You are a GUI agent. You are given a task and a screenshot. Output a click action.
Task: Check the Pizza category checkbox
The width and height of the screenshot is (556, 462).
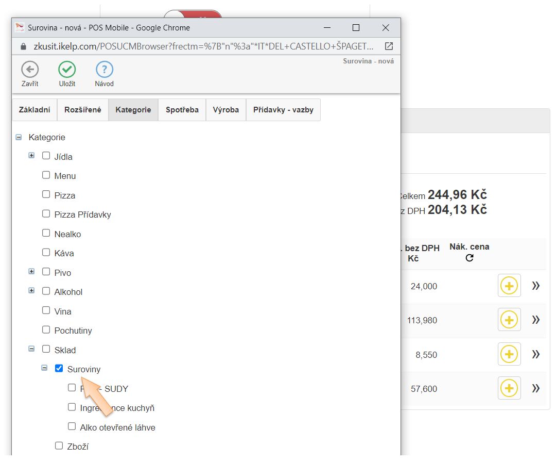coord(46,195)
